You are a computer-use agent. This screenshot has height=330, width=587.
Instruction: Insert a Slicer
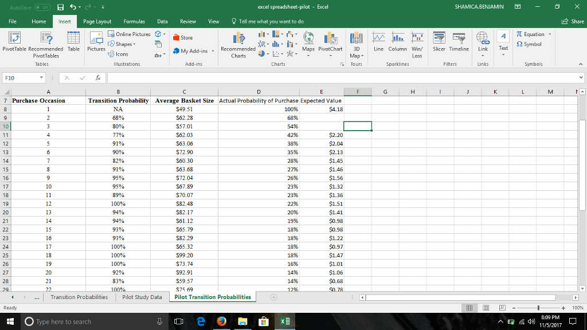(439, 45)
